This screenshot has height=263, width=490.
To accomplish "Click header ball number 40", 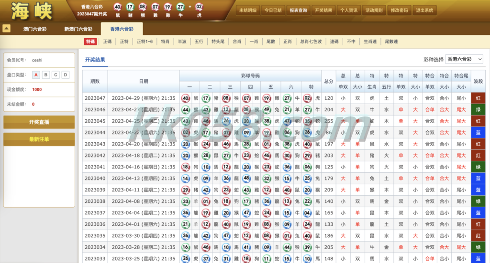I will click(118, 7).
